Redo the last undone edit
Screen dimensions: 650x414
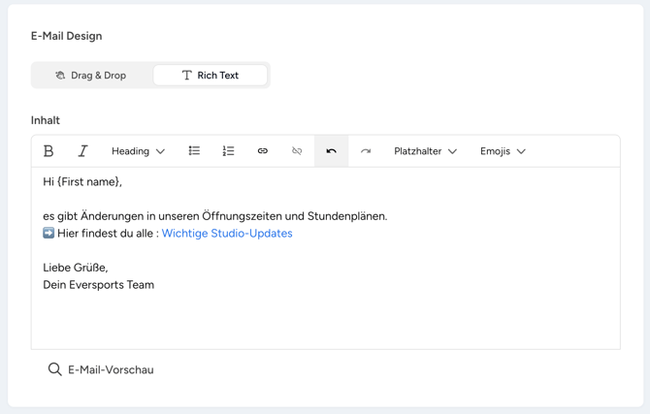pos(366,151)
